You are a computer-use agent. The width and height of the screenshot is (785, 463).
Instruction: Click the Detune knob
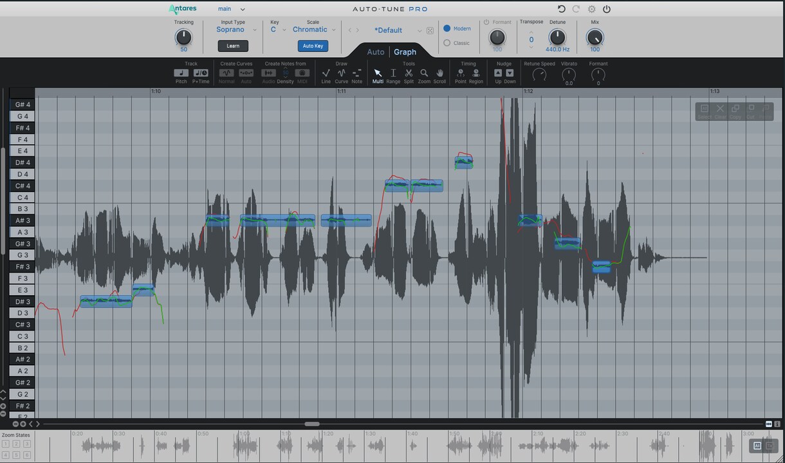pyautogui.click(x=557, y=37)
